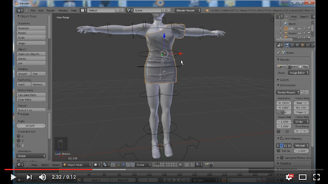The image size is (328, 184).
Task: Click the 3D View editor type icon
Action: [20, 165]
